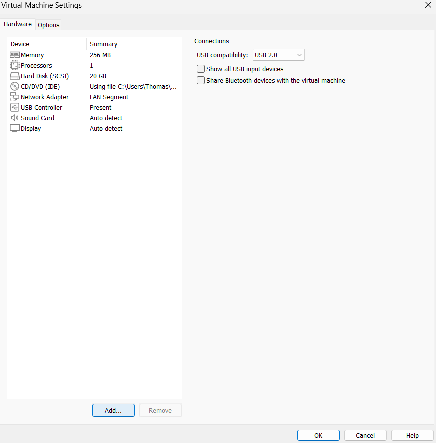
Task: Select the Memory row label
Action: tap(32, 55)
